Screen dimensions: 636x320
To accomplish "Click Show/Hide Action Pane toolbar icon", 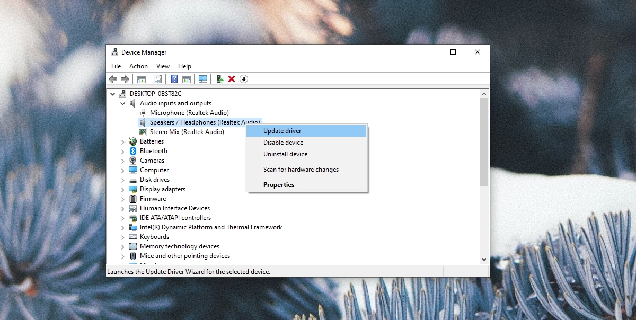I will pos(187,79).
